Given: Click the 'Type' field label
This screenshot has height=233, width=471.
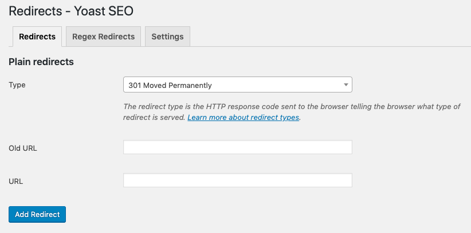Looking at the screenshot, I should pyautogui.click(x=17, y=85).
